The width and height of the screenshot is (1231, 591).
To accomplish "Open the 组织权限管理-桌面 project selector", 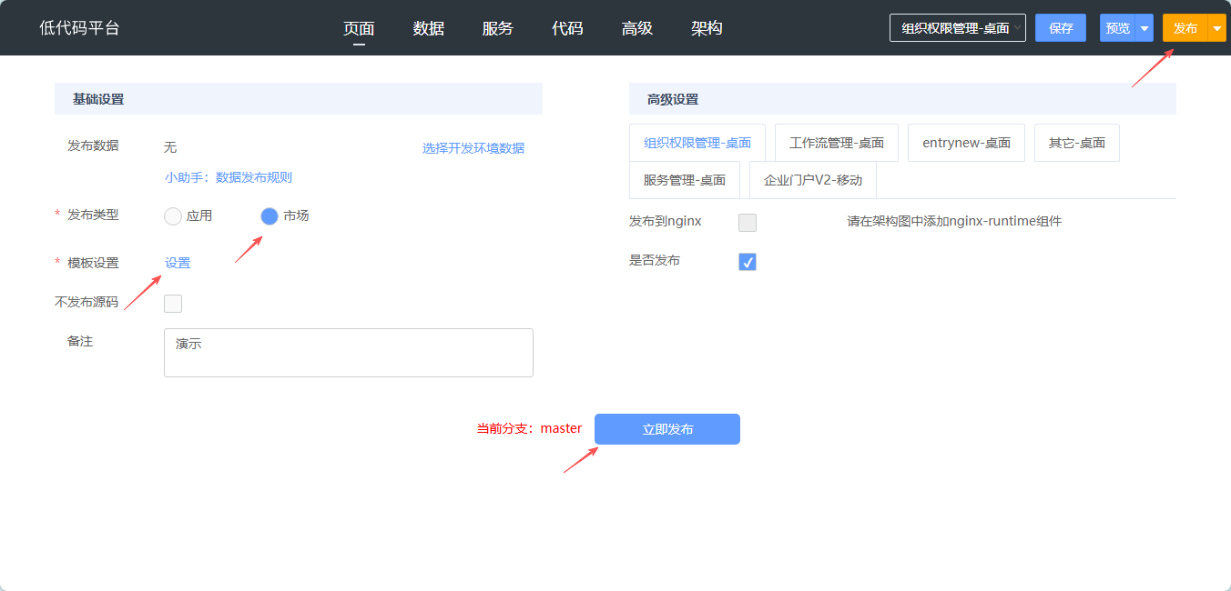I will [957, 28].
